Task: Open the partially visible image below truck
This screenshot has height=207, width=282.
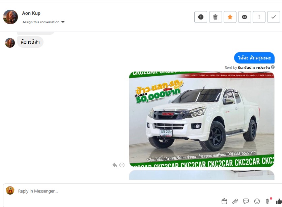Action: tap(202, 175)
